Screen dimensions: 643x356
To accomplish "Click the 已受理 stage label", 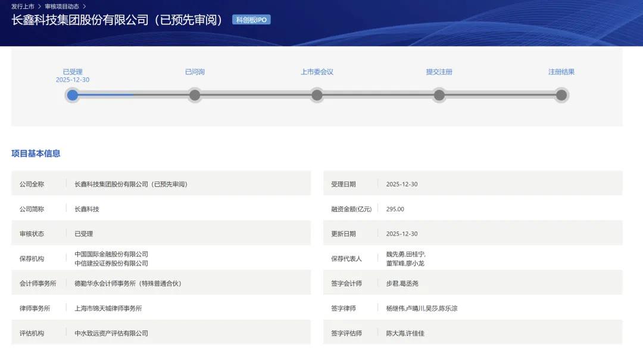I will [73, 72].
